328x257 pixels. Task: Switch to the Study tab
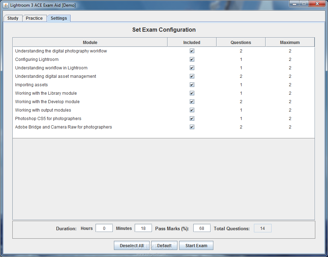coord(13,18)
